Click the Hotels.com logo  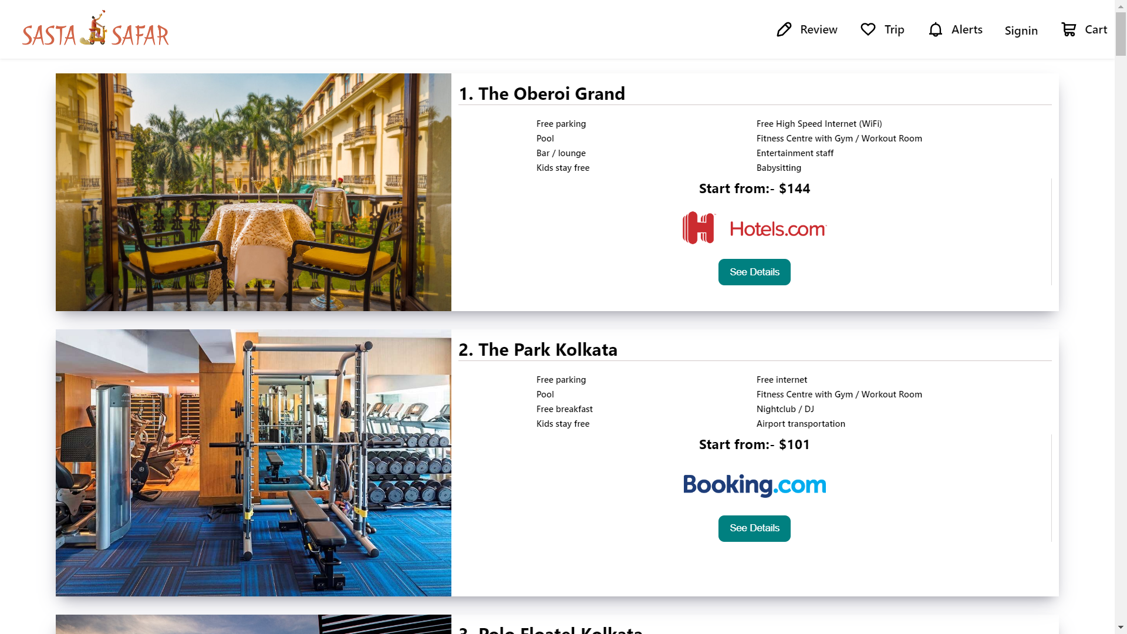point(754,228)
